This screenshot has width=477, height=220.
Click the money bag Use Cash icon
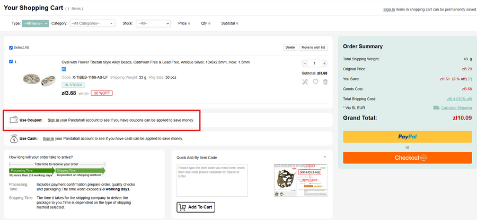(14, 139)
